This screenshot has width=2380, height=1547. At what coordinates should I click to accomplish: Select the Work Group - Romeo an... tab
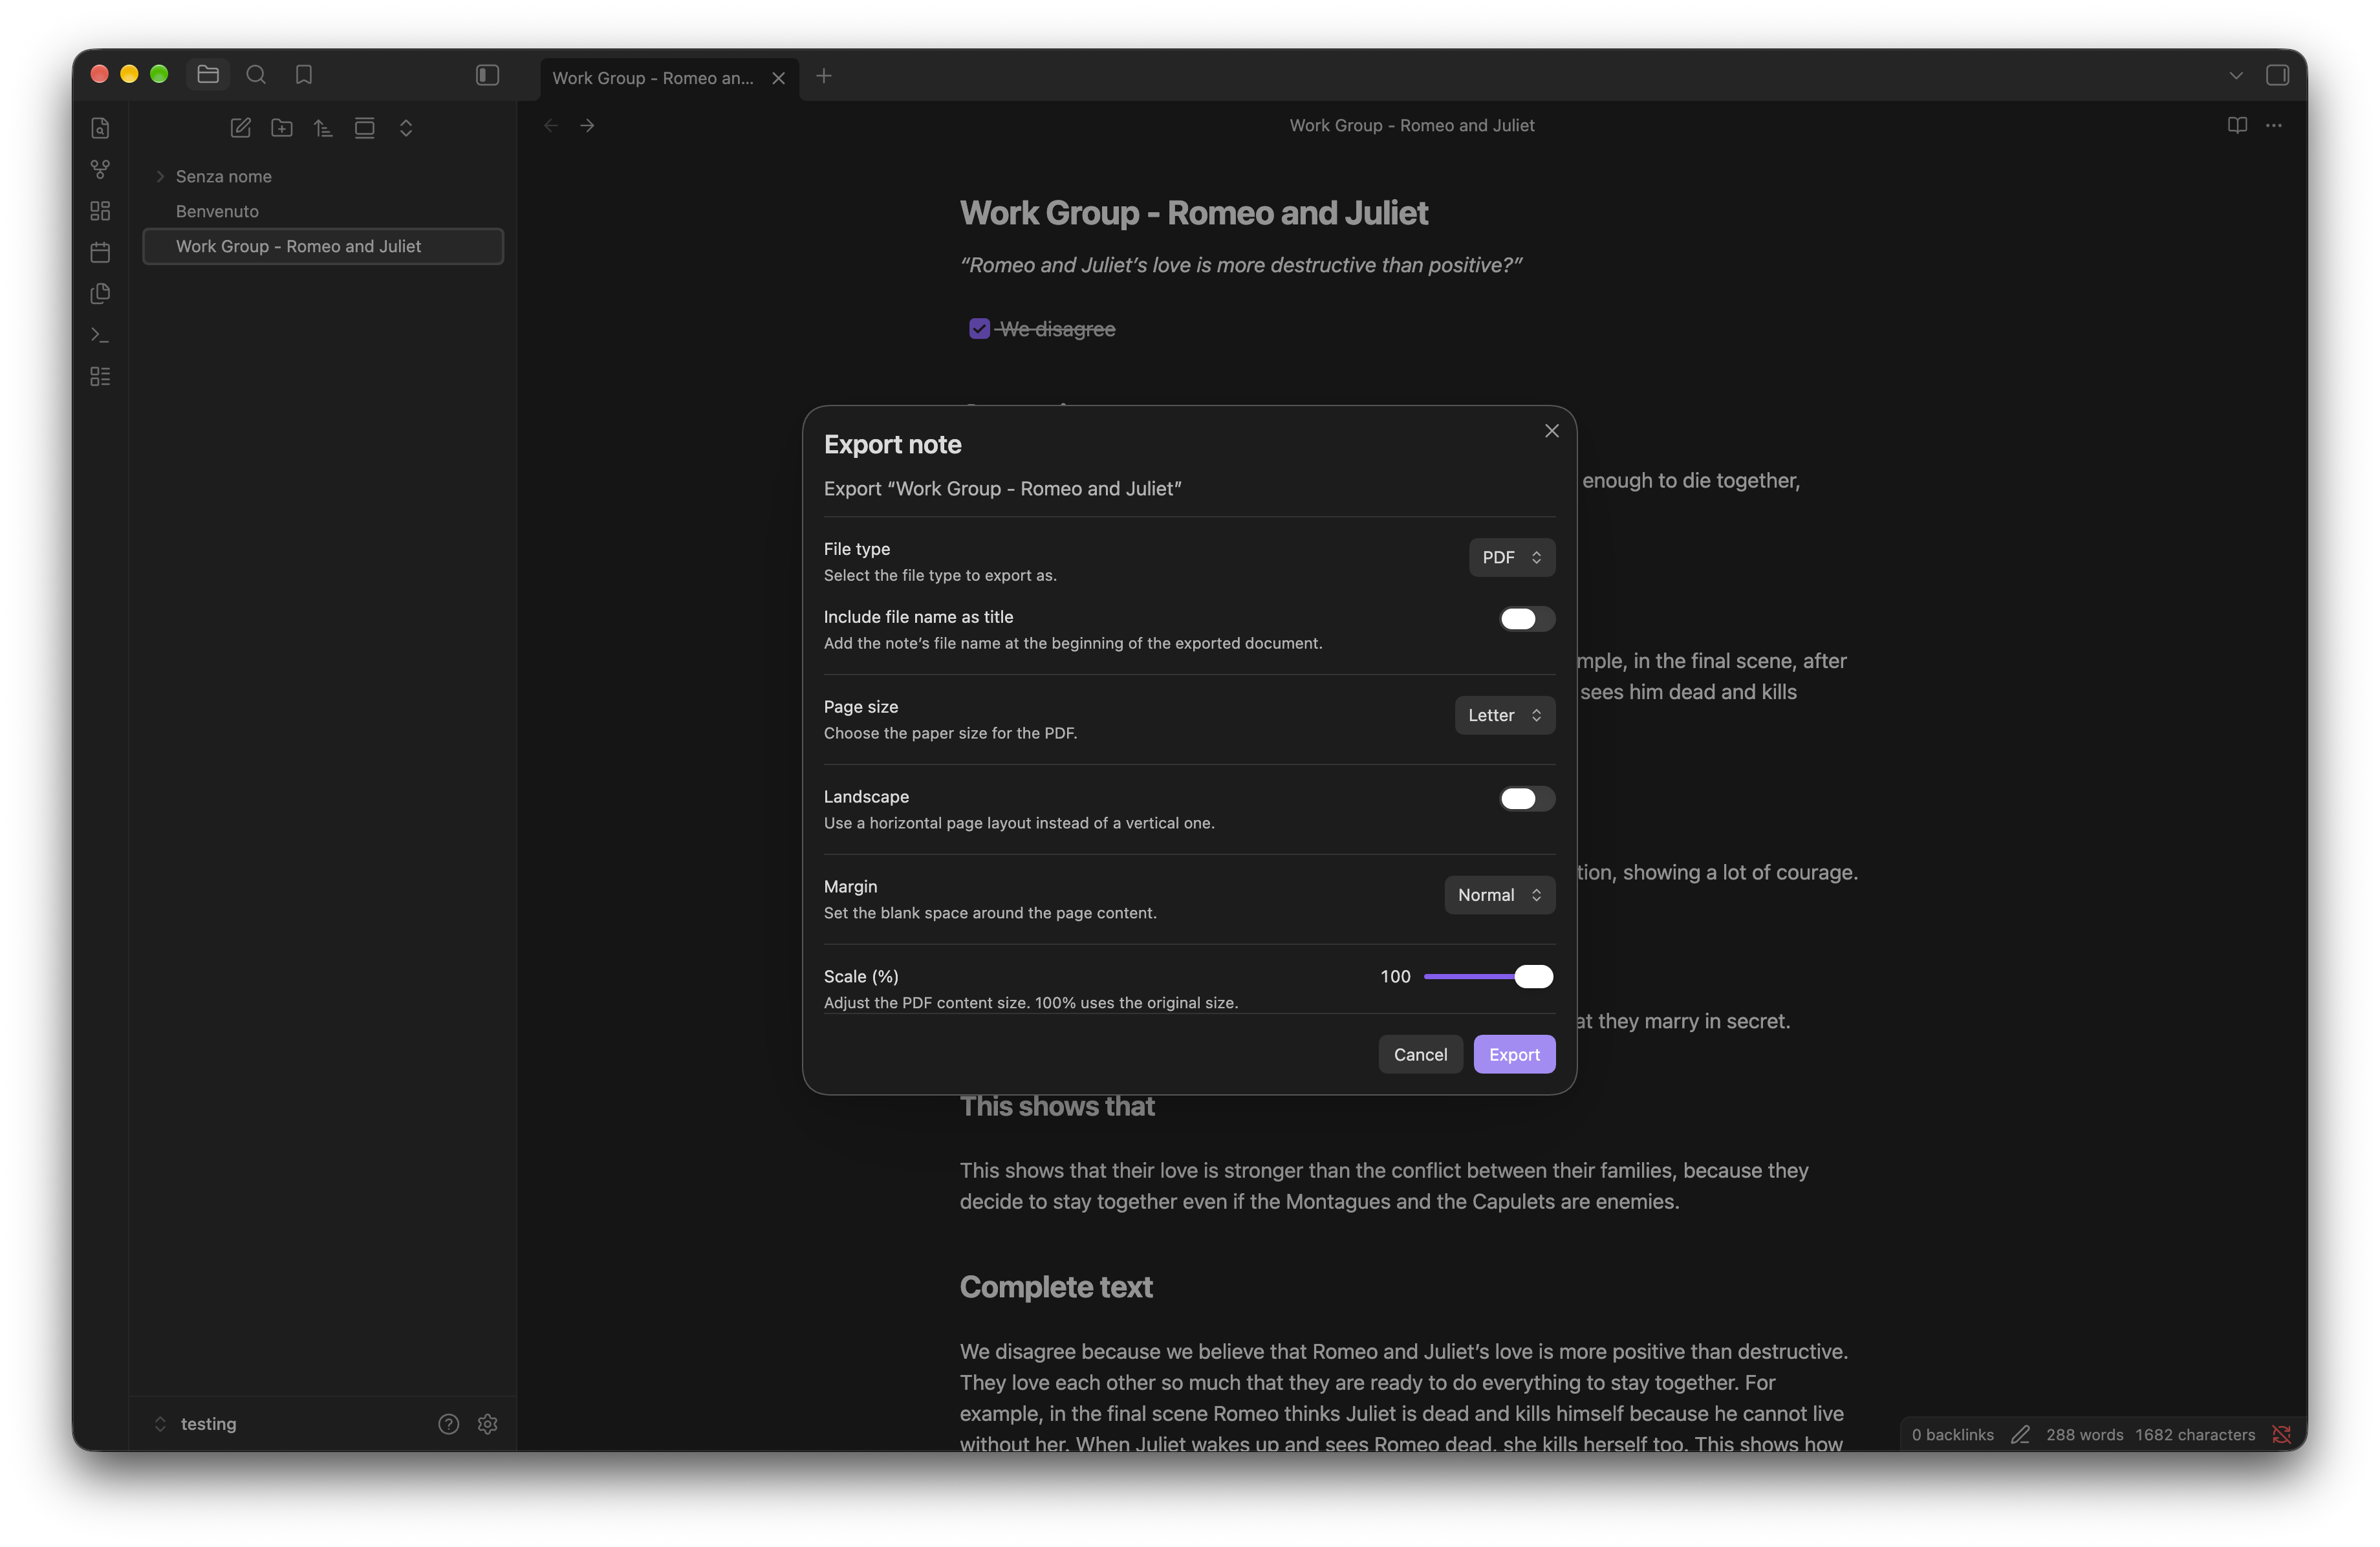[x=669, y=78]
